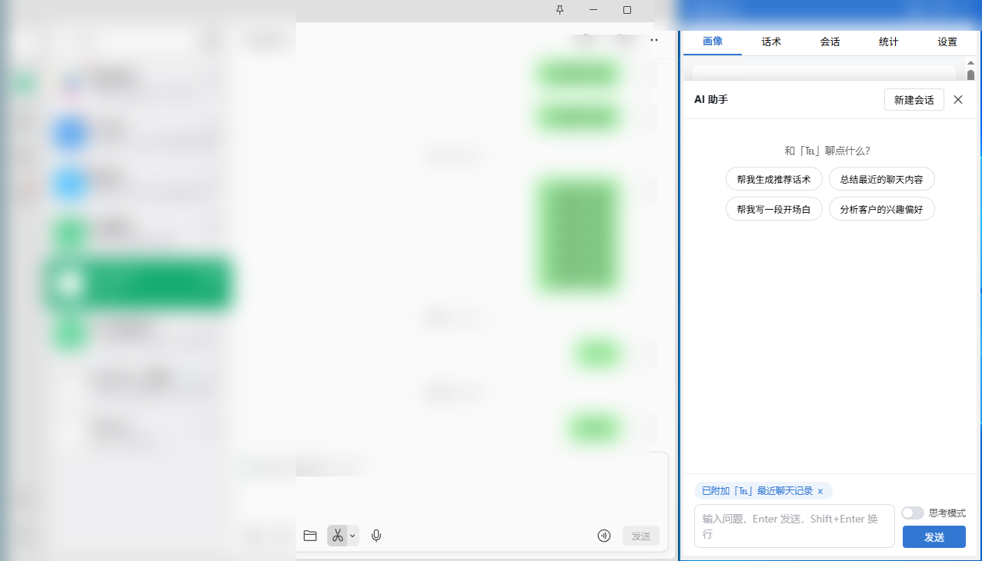This screenshot has width=982, height=561.
Task: Switch to the 话术 tab
Action: pyautogui.click(x=771, y=41)
